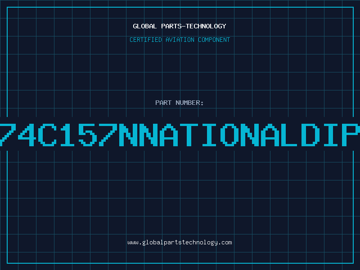Click the GLOBAL PARTS-TECHNOLOGY heading
Image resolution: width=360 pixels, height=270 pixels.
click(180, 26)
